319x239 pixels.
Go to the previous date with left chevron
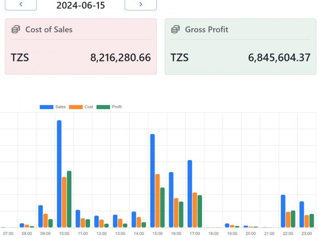pyautogui.click(x=21, y=4)
